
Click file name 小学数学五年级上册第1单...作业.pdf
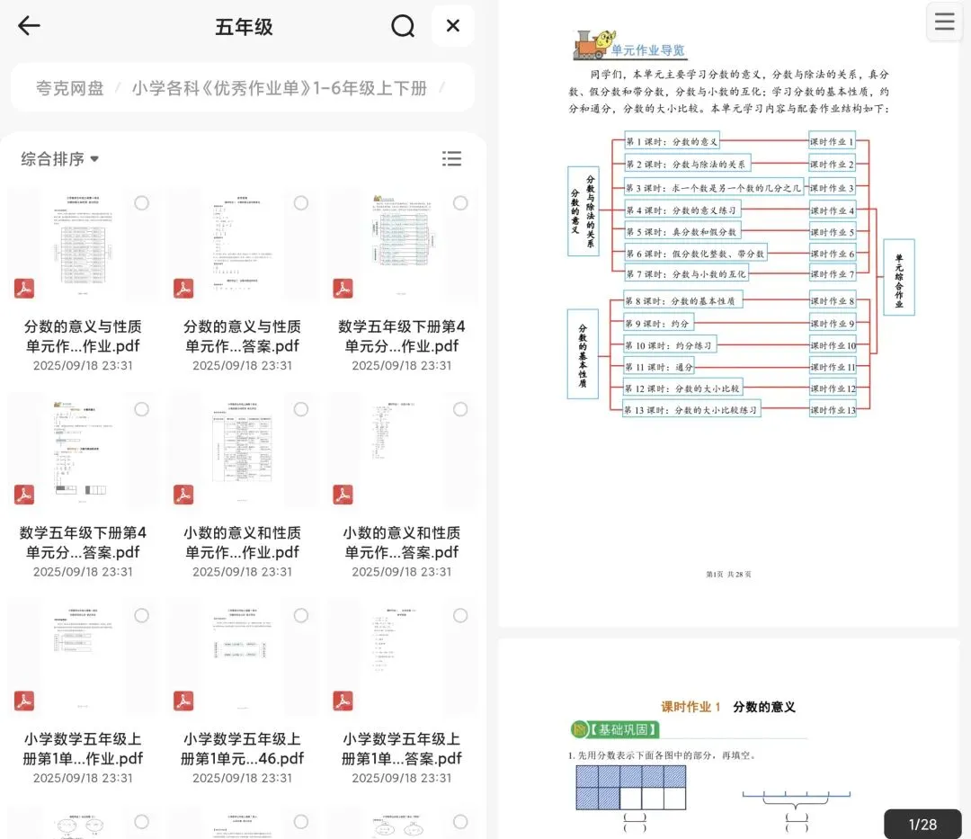(x=83, y=748)
